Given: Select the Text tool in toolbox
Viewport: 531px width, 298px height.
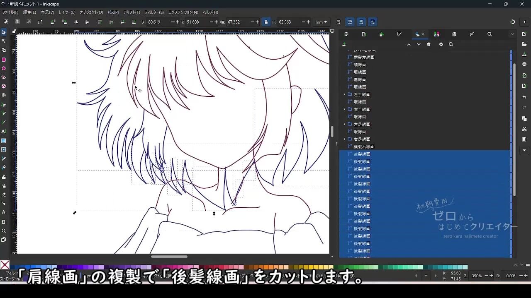Looking at the screenshot, I should (4, 131).
